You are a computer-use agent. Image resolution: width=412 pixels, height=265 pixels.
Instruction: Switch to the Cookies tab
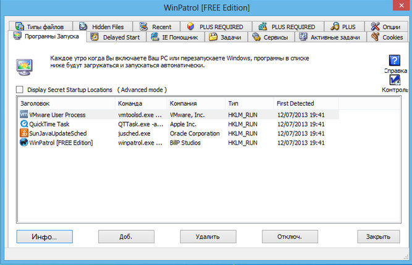387,37
